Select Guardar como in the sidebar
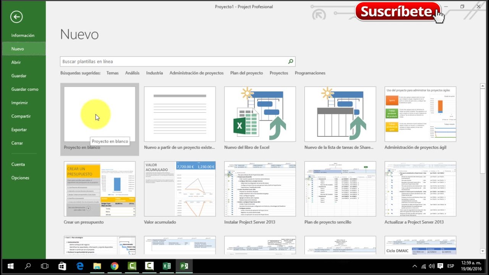 pos(23,89)
